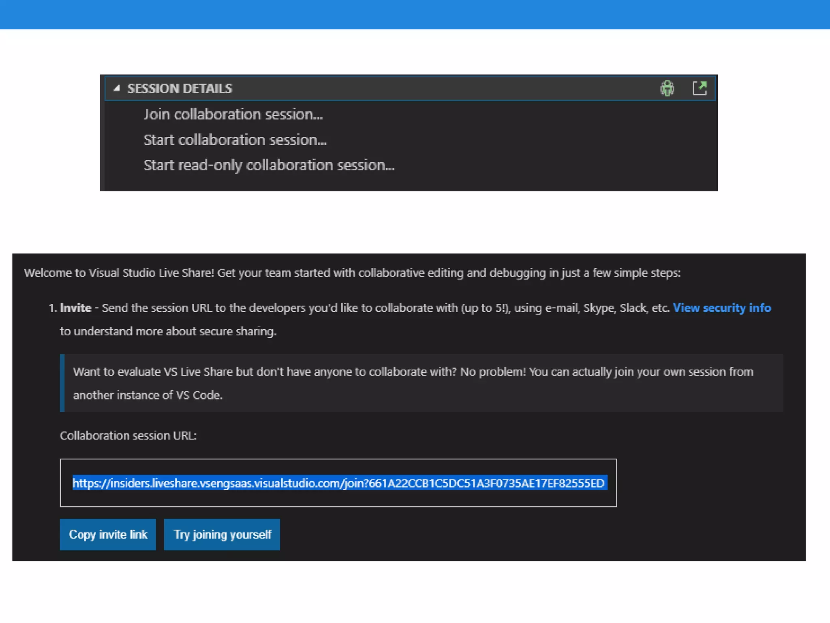This screenshot has height=623, width=830.
Task: Click the SESSION DETAILS header label
Action: (180, 88)
